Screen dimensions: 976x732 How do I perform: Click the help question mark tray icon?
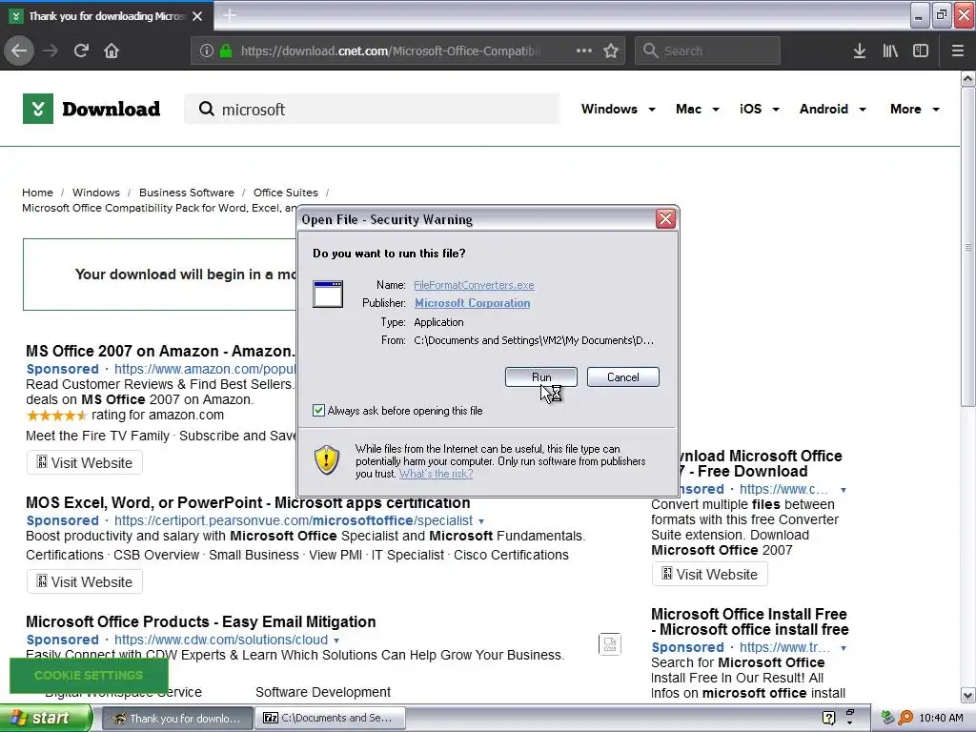[828, 718]
